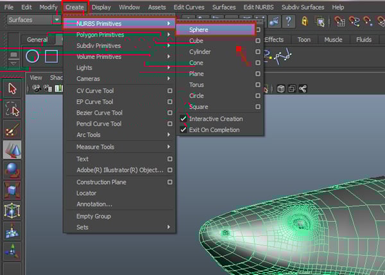The height and width of the screenshot is (275, 385).
Task: Switch to the Fluids shelf tab
Action: [x=364, y=40]
